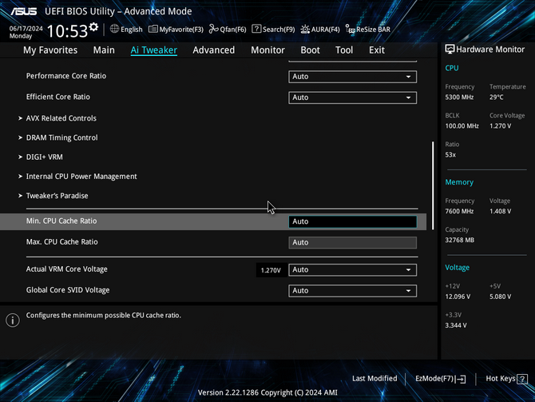The image size is (535, 402).
Task: Click the Ratio value 53x
Action: pyautogui.click(x=450, y=155)
